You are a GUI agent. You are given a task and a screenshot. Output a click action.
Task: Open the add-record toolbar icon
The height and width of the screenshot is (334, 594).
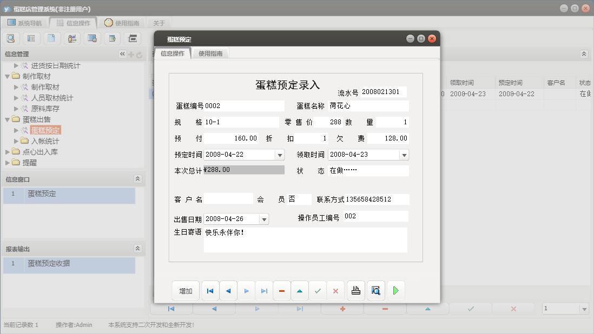tap(112, 38)
